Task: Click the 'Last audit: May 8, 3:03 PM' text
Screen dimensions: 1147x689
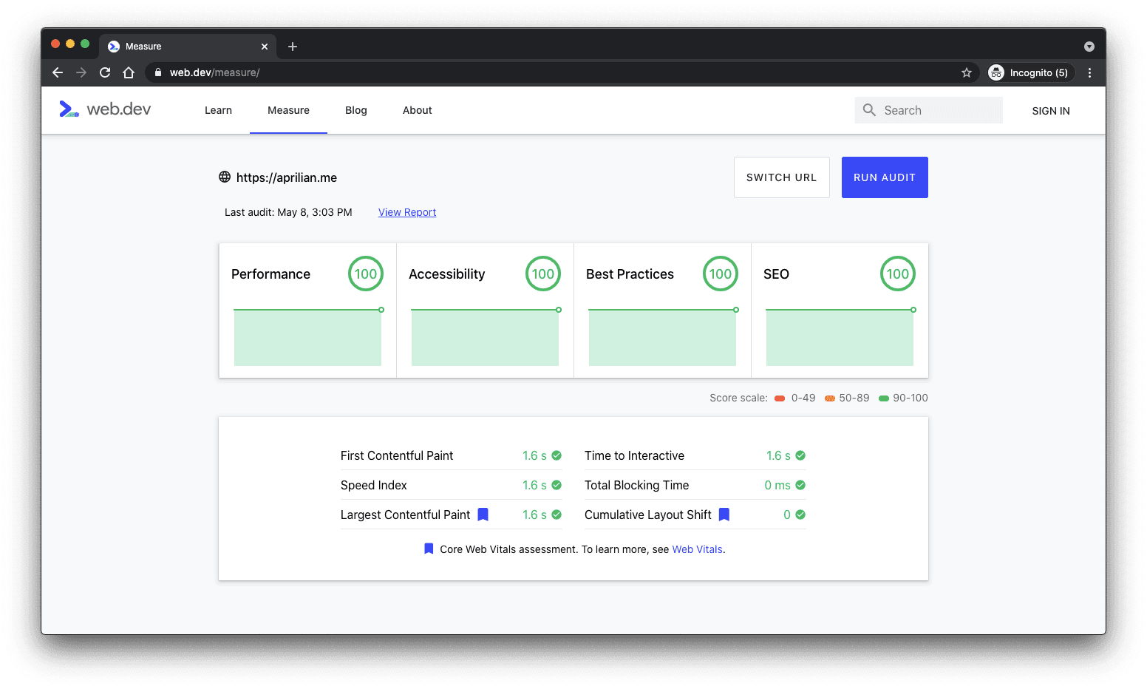Action: pyautogui.click(x=288, y=212)
